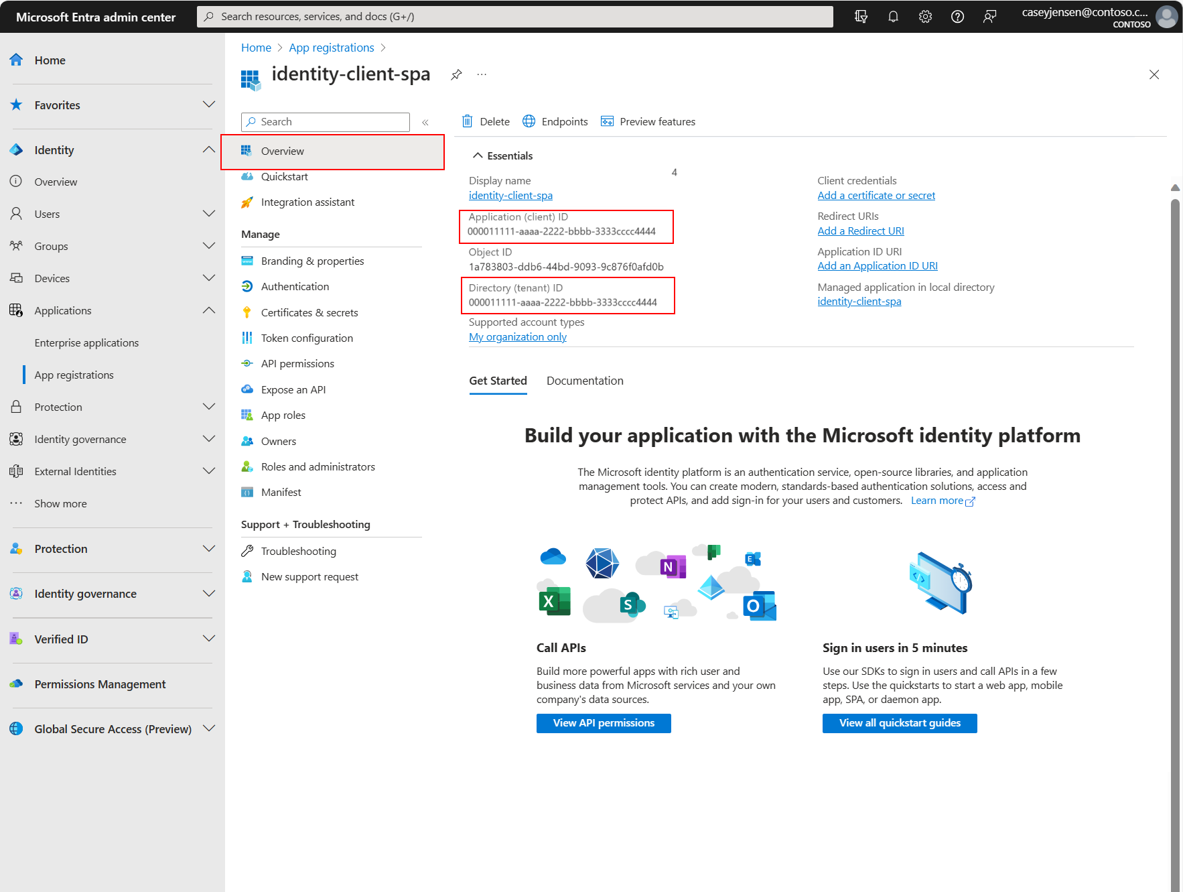Click the Manifest icon
The width and height of the screenshot is (1183, 892).
pyautogui.click(x=247, y=492)
